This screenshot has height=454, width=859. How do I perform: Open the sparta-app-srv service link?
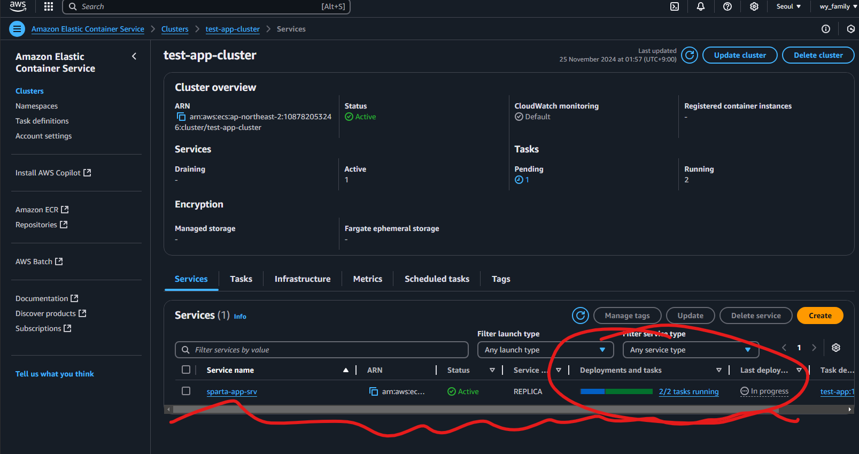coord(232,391)
